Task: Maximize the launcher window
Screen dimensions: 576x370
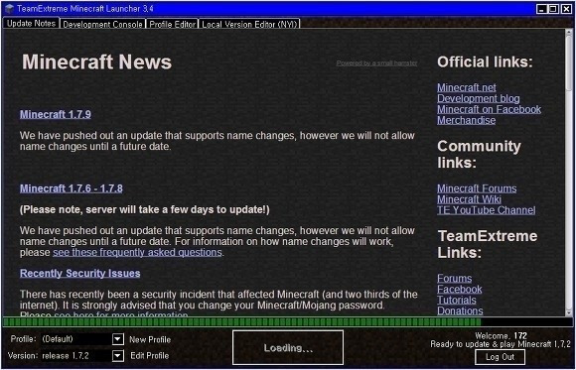Action: pos(553,9)
